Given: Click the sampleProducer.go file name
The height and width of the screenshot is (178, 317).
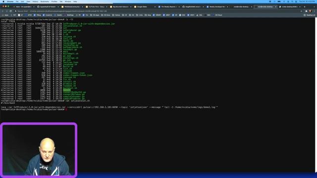Looking at the screenshot, I should point(74,99).
